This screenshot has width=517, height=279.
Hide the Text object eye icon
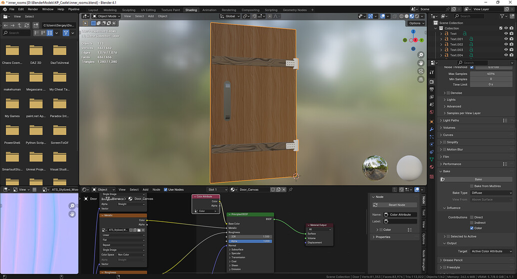point(506,33)
